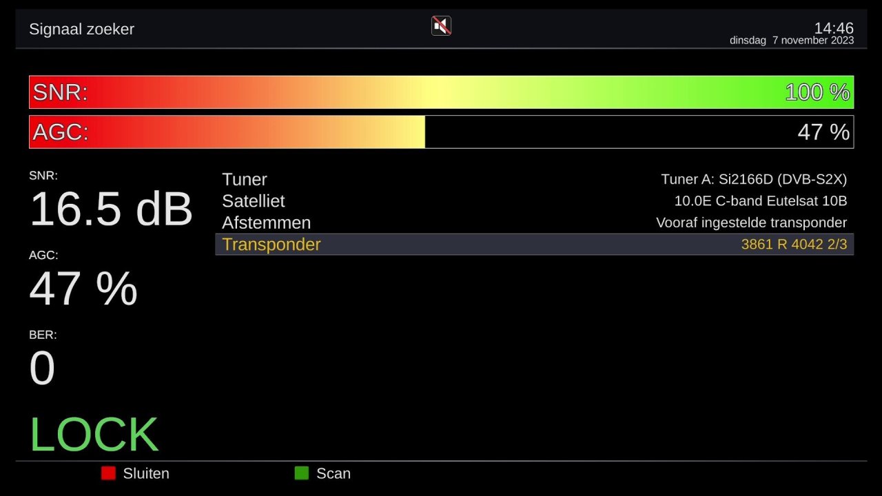882x496 pixels.
Task: Click the AGC signal bar
Action: (x=441, y=132)
